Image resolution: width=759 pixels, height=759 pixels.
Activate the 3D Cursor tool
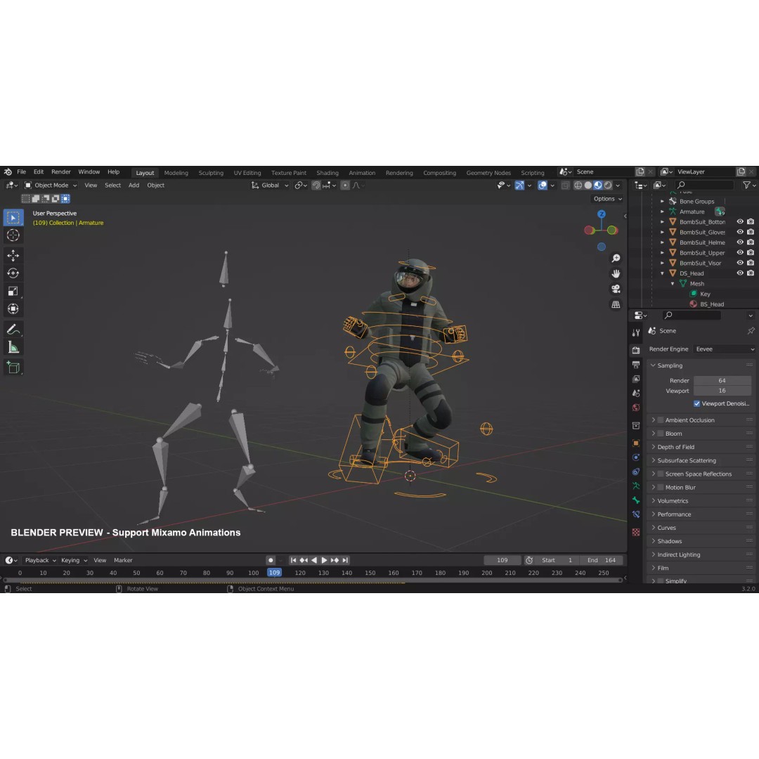[x=13, y=235]
